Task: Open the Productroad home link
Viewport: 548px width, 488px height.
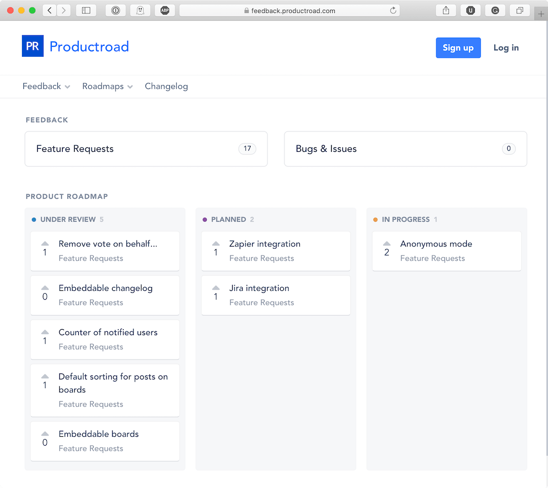Action: (x=89, y=46)
